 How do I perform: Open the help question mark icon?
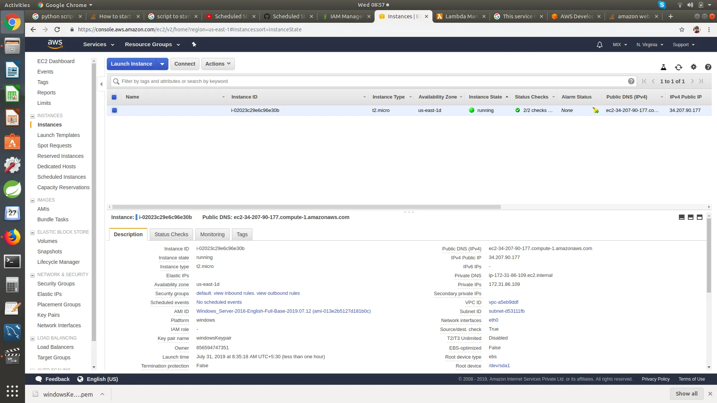tap(708, 67)
